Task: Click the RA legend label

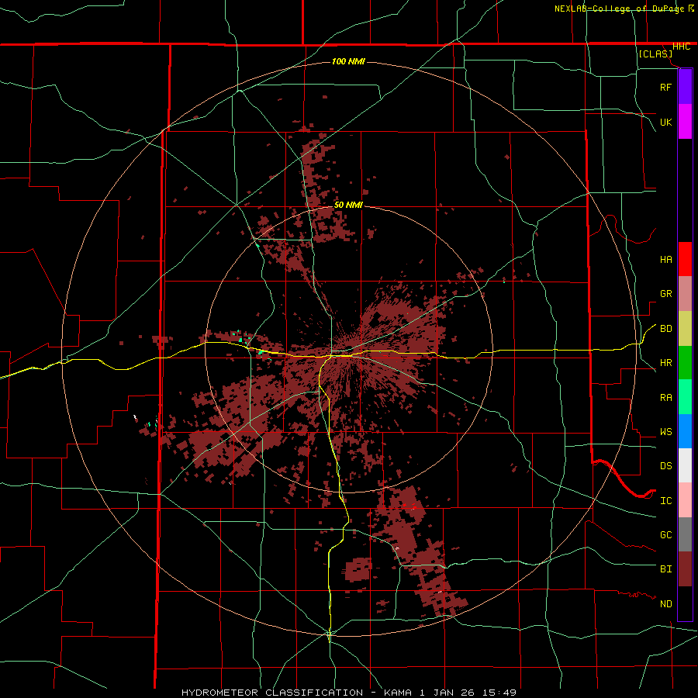Action: (665, 398)
